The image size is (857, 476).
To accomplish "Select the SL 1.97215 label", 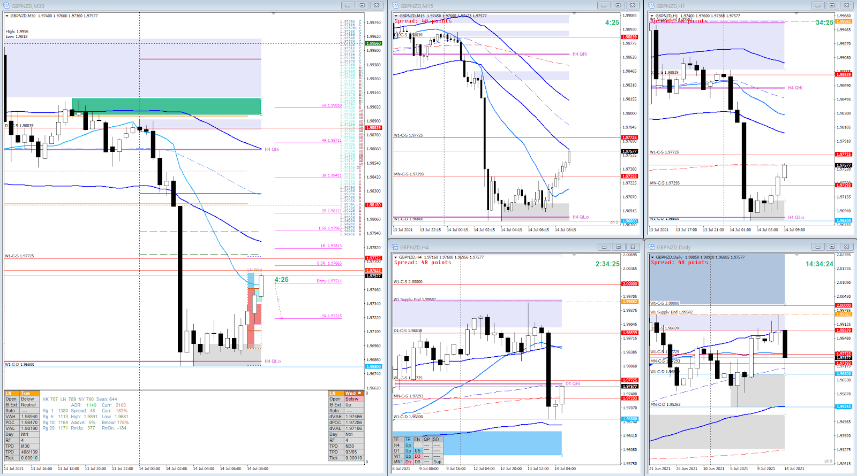I will [332, 316].
